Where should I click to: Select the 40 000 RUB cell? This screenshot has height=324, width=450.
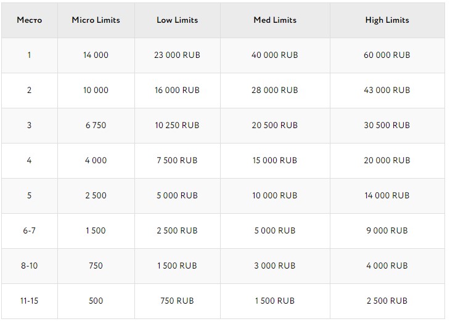[275, 55]
